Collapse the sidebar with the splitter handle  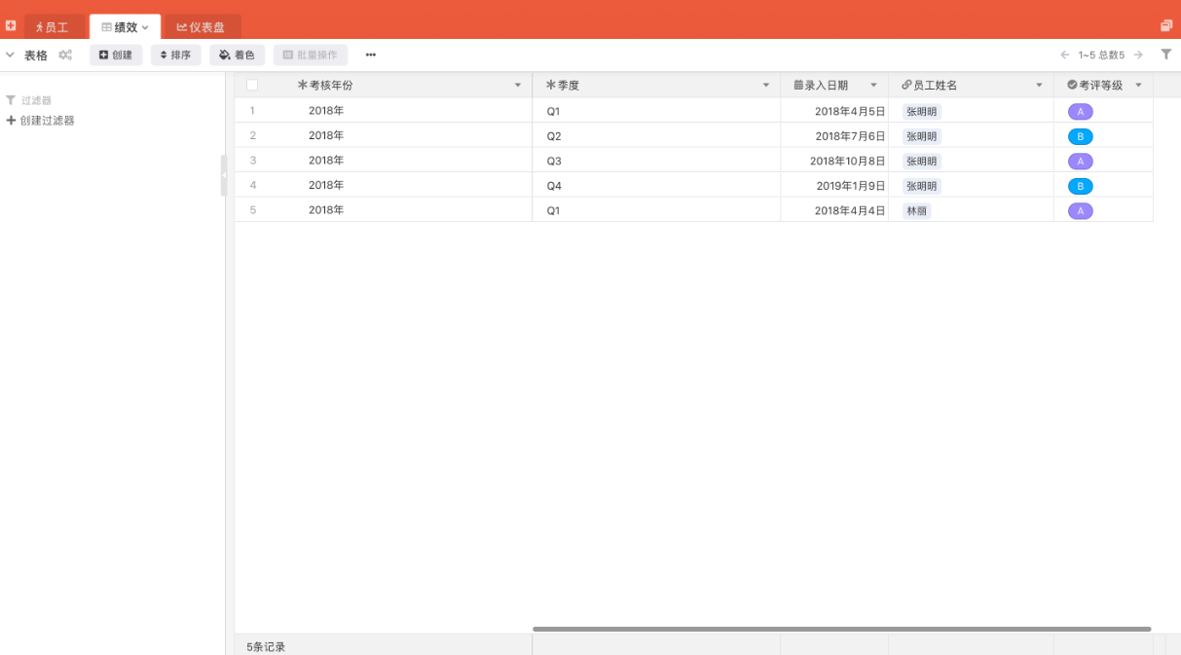[223, 175]
